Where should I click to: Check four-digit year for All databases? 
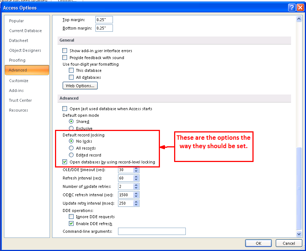[71, 77]
